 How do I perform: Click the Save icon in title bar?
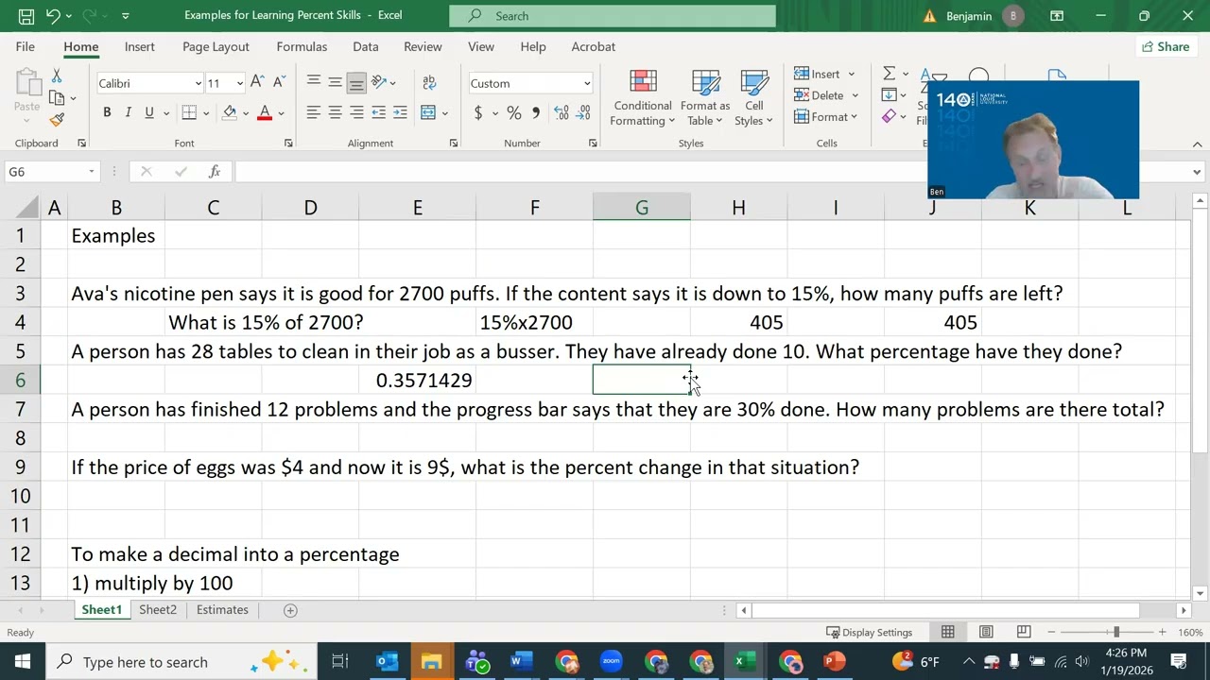(x=26, y=15)
